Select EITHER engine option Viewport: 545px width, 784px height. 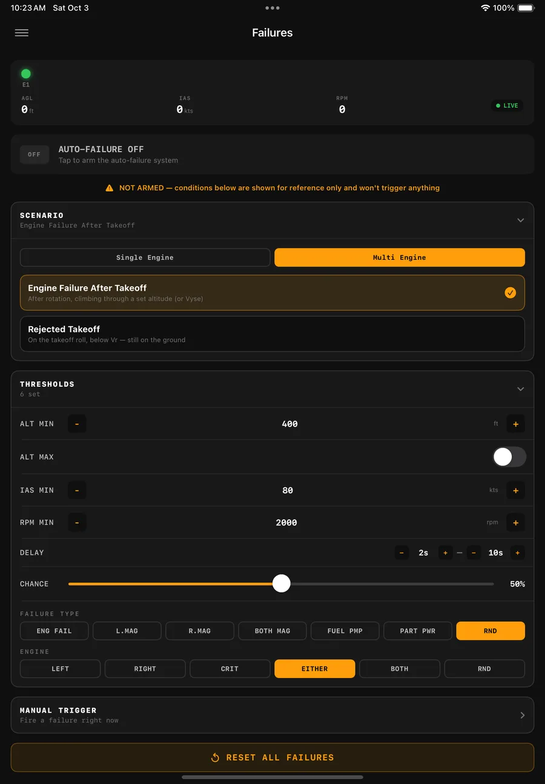click(x=315, y=668)
